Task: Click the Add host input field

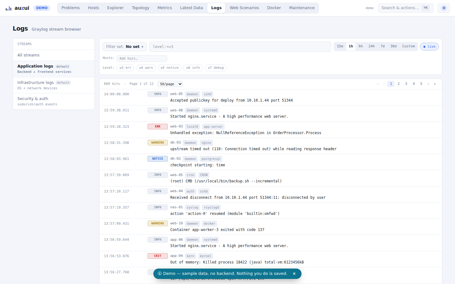Action: 142,58
